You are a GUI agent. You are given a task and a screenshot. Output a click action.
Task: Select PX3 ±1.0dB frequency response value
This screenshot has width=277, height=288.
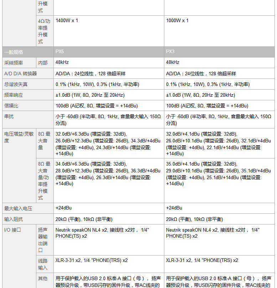pyautogui.click(x=219, y=95)
